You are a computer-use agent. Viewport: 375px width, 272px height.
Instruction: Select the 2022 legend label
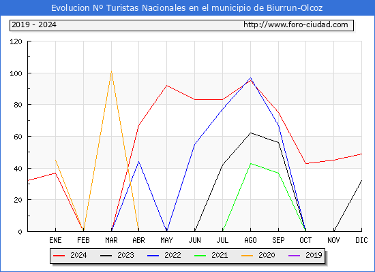[x=172, y=255]
